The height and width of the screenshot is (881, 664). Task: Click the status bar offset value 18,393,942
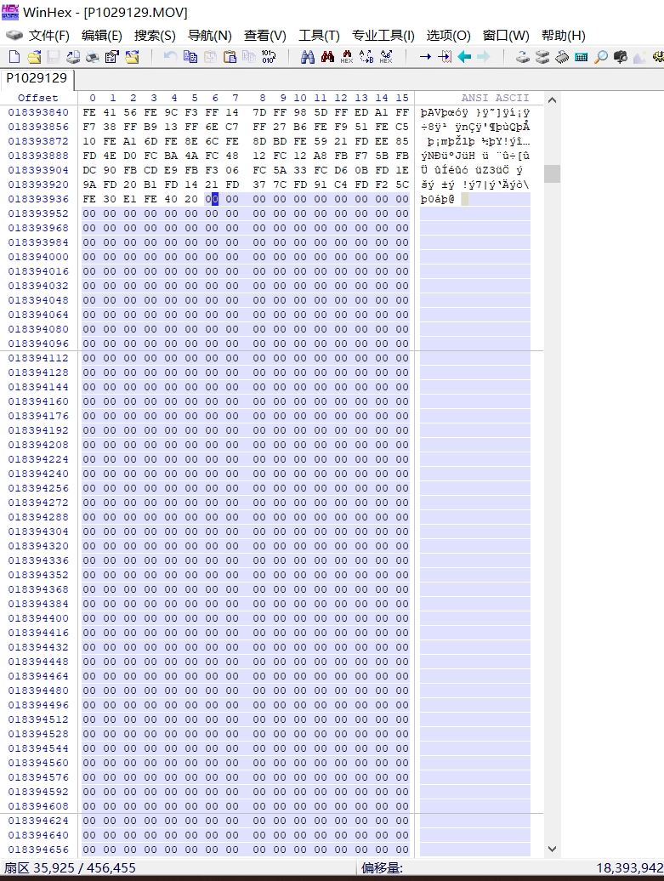click(629, 868)
